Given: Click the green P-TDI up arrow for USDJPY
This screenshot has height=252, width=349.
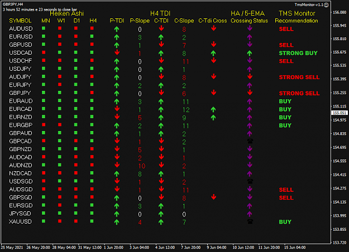Looking at the screenshot, I should point(117,69).
